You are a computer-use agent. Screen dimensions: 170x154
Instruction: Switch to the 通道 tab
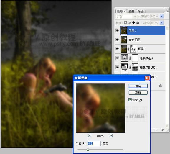[131, 11]
